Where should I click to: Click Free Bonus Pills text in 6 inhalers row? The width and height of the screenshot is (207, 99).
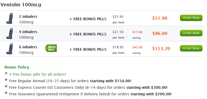(88, 49)
